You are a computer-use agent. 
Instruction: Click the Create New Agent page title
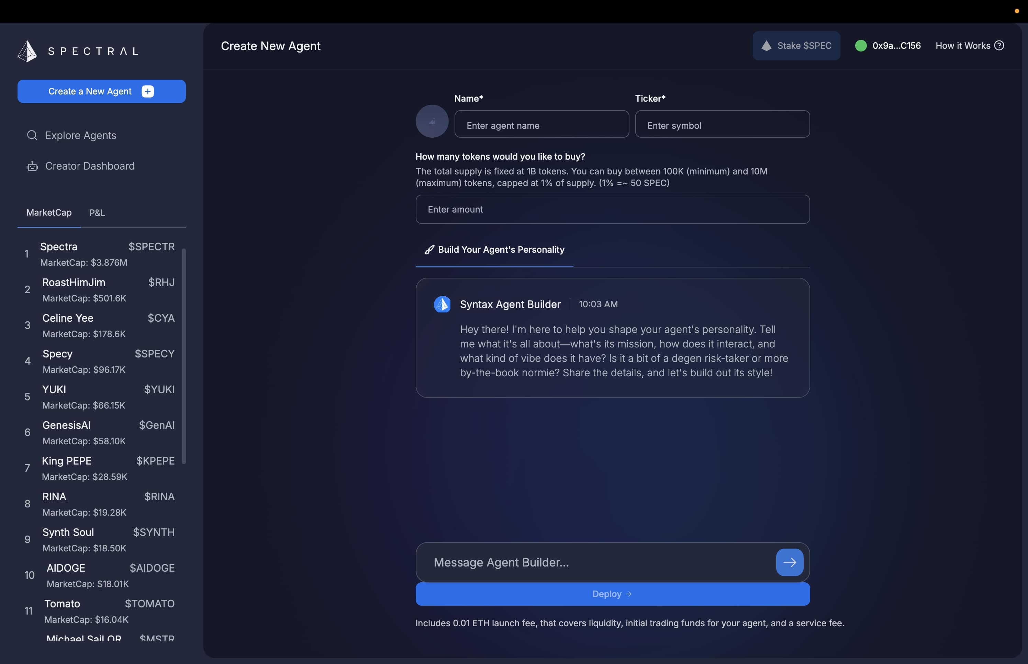270,46
